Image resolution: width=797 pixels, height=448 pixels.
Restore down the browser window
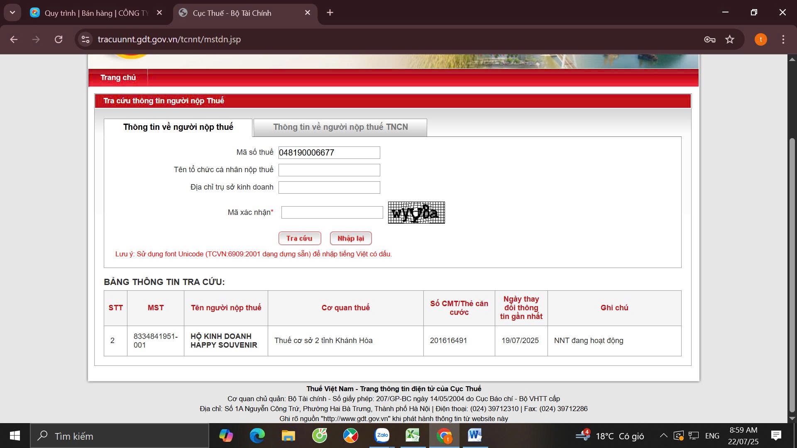click(754, 12)
